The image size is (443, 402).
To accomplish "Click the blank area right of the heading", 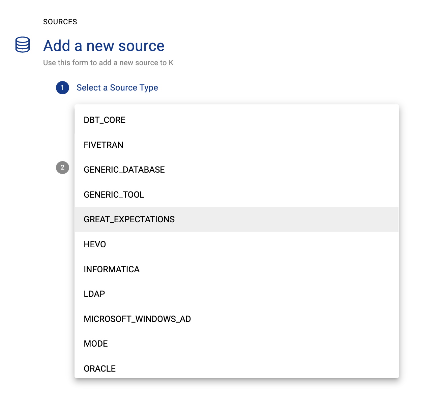I will click(287, 46).
